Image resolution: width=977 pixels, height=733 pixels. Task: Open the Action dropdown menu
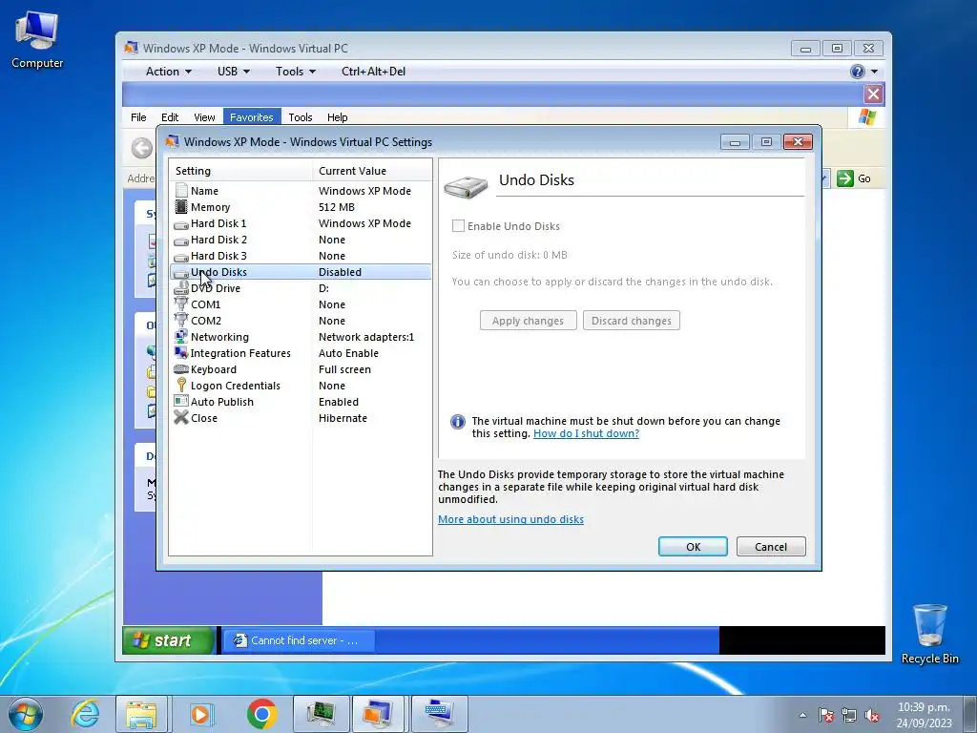[168, 71]
